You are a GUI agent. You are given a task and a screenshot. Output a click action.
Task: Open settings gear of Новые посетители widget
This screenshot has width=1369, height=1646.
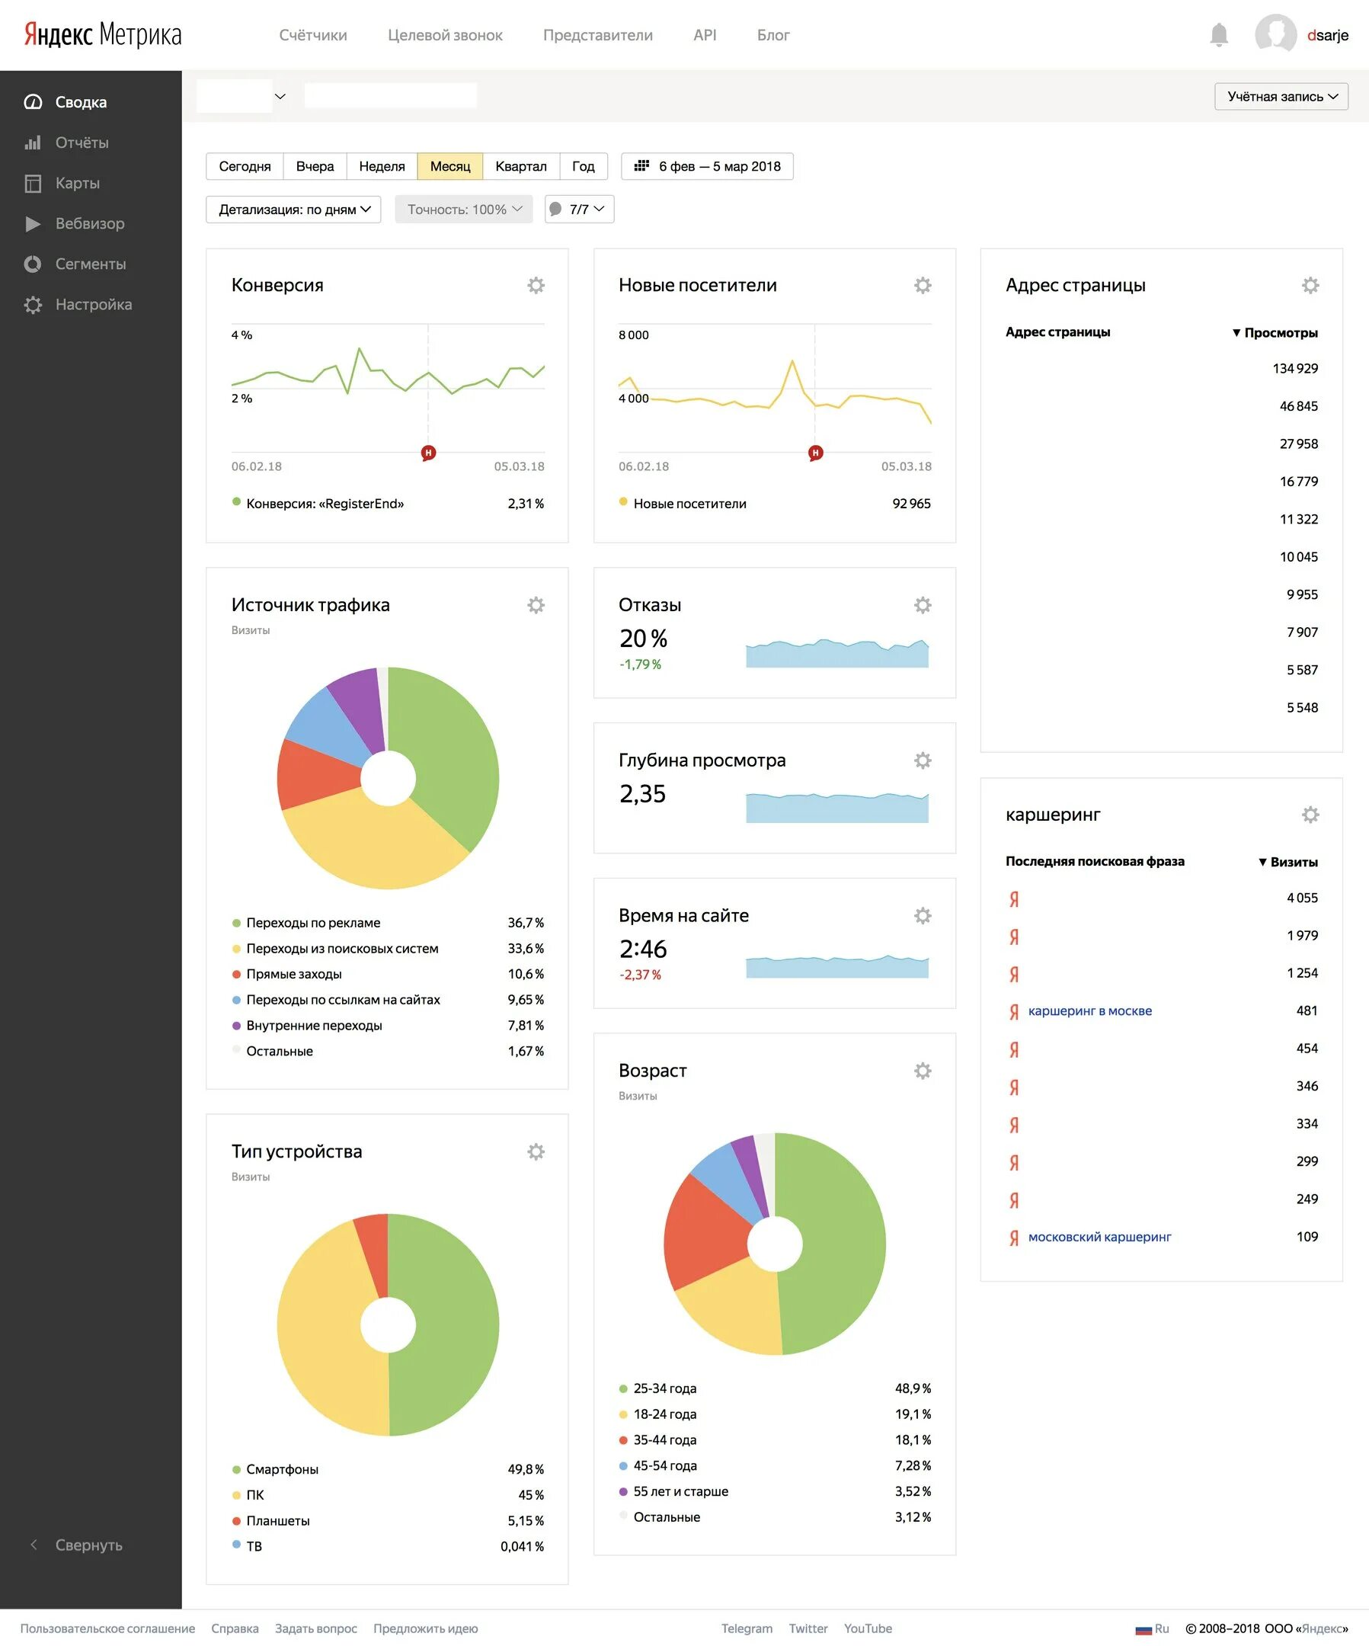[x=923, y=285]
